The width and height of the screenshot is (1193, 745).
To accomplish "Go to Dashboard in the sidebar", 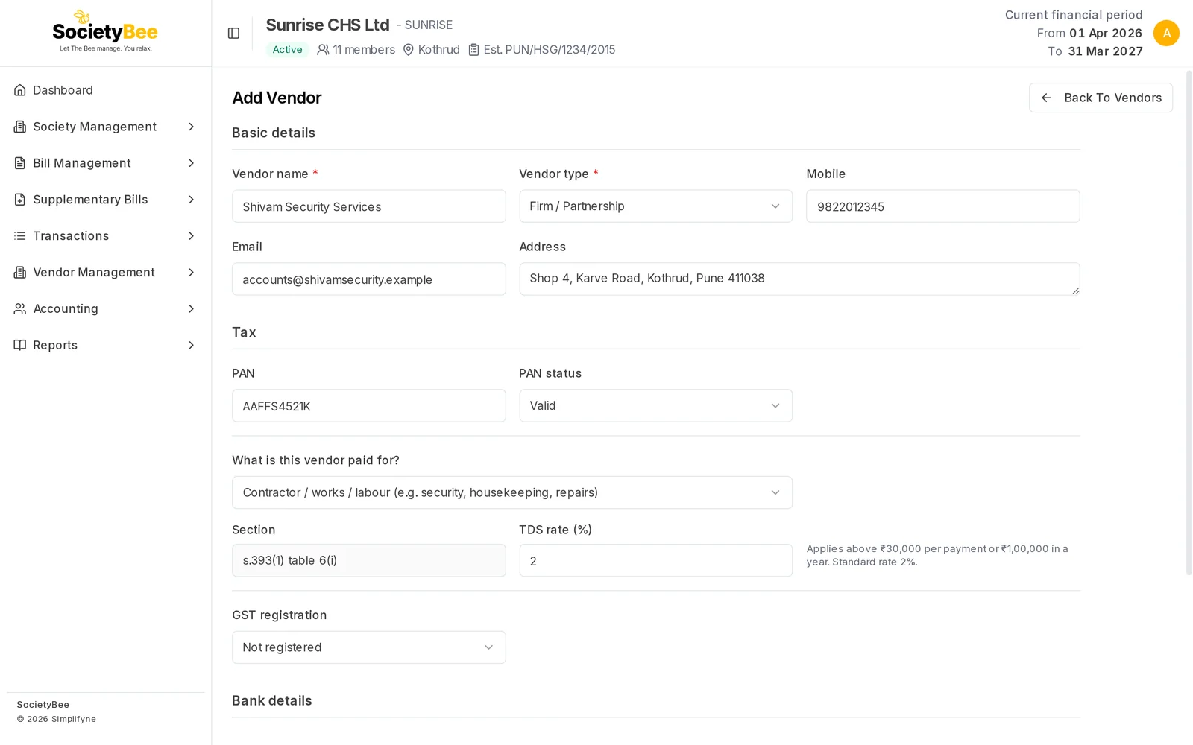I will point(105,90).
